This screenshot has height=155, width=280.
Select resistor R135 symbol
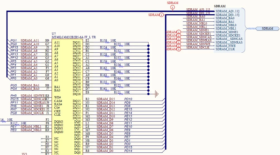(x=107, y=84)
